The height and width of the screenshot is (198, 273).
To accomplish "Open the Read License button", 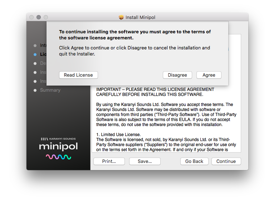I will click(x=78, y=75).
